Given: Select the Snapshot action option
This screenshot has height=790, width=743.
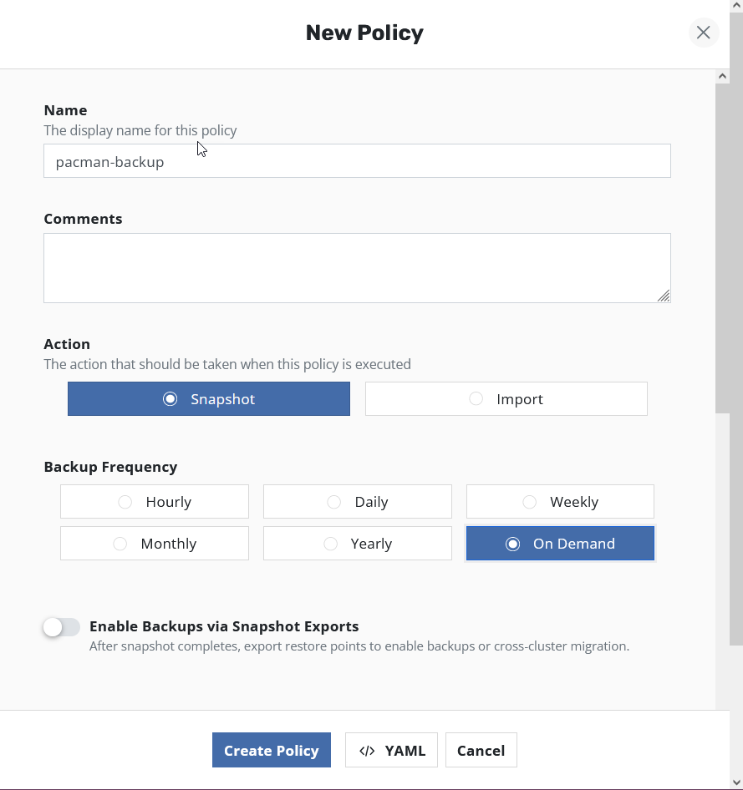Looking at the screenshot, I should [209, 399].
